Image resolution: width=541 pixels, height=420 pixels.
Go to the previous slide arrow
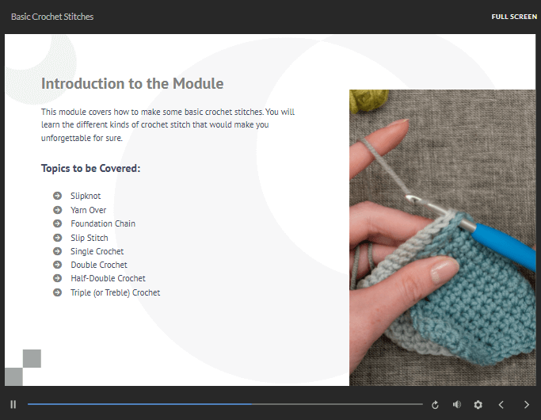click(x=501, y=404)
